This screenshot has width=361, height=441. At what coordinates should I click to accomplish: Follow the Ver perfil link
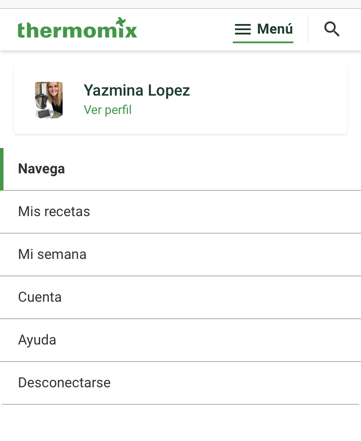(x=107, y=110)
